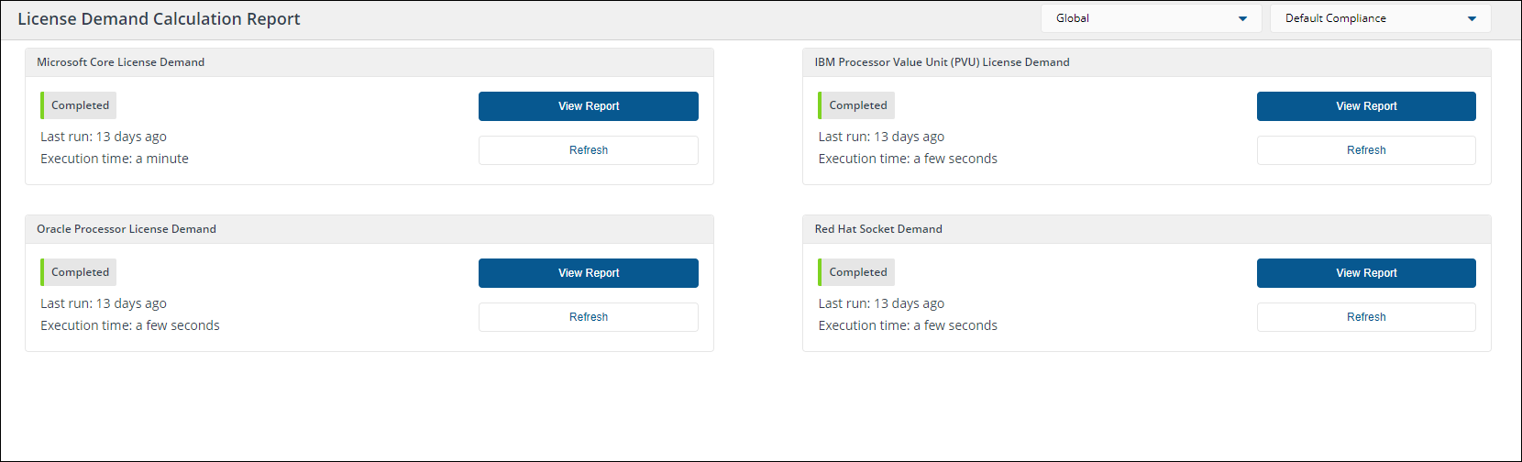
Task: Click the License Demand Calculation Report page title
Action: (159, 19)
